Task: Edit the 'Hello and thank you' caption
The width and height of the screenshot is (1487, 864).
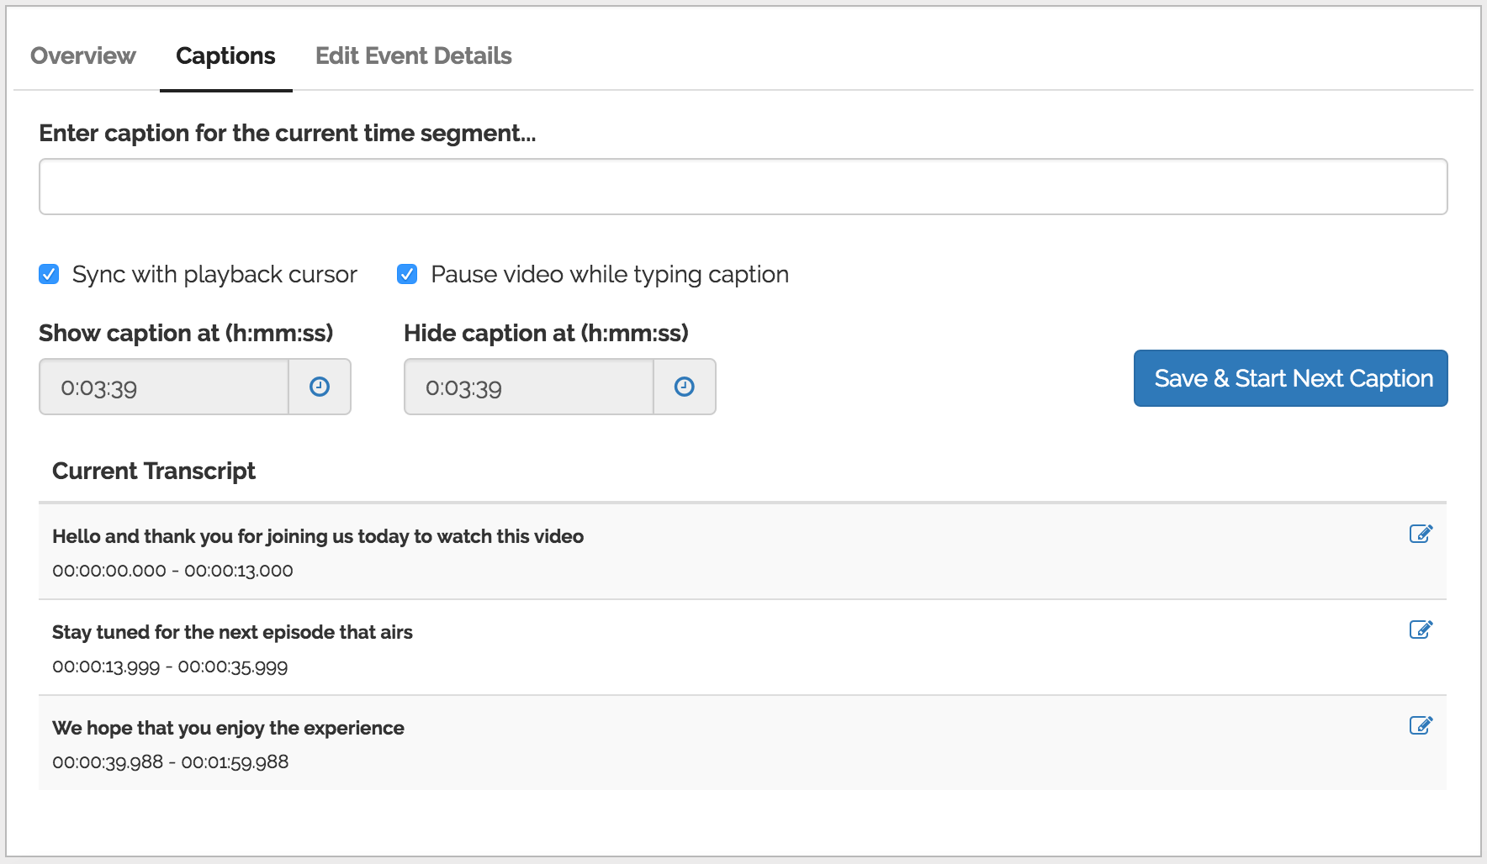Action: [x=1421, y=534]
